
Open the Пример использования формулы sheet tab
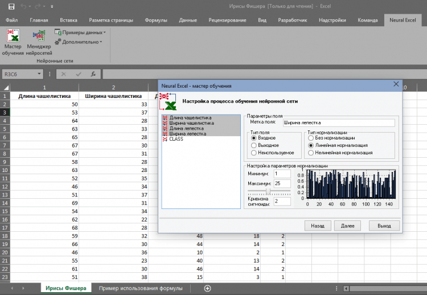click(140, 288)
